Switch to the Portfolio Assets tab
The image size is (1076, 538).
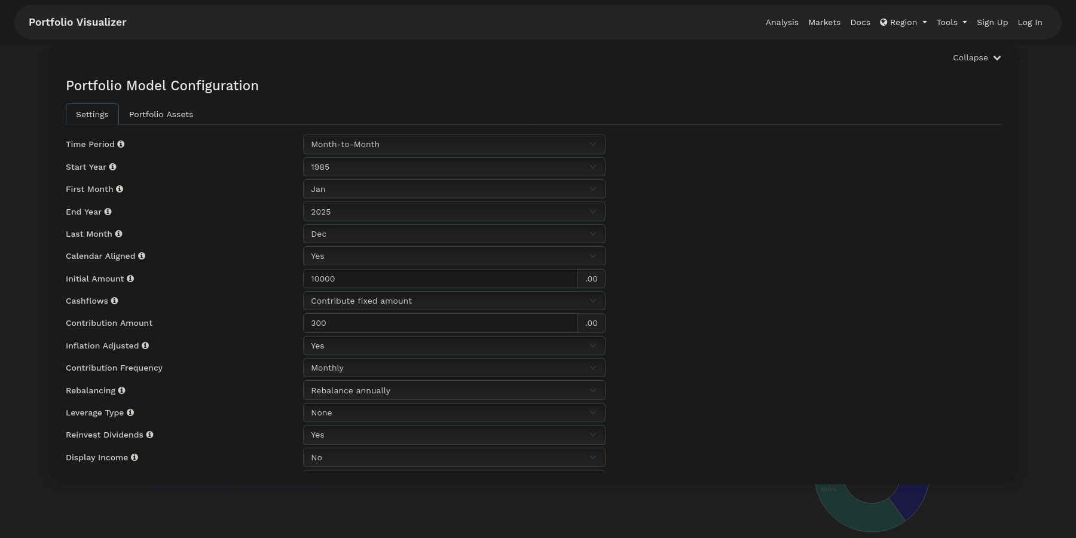[161, 114]
